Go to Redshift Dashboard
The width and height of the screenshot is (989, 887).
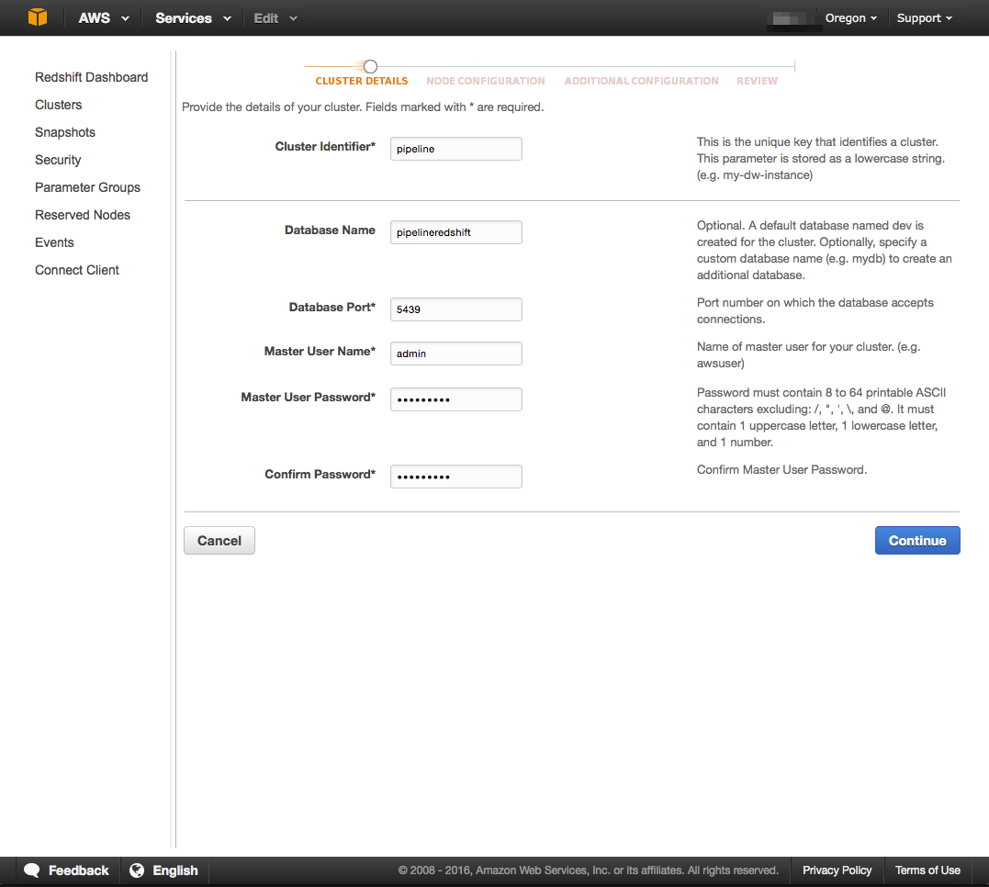[x=92, y=77]
